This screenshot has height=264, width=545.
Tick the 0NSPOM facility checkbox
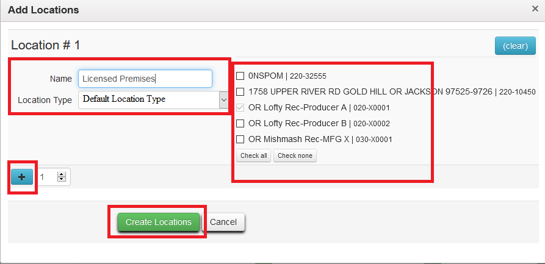pyautogui.click(x=240, y=76)
